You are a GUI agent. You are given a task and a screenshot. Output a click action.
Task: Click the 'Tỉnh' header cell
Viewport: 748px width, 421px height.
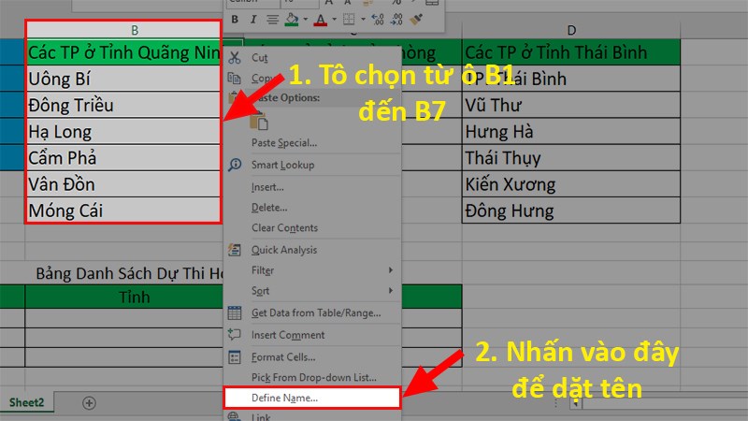click(x=124, y=297)
